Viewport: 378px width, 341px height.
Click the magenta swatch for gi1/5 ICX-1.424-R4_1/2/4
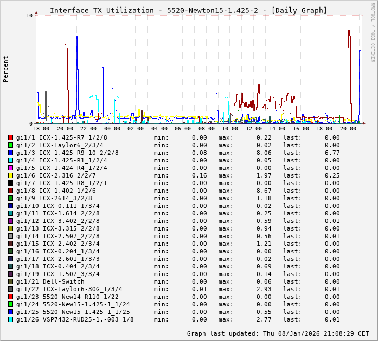[10, 168]
